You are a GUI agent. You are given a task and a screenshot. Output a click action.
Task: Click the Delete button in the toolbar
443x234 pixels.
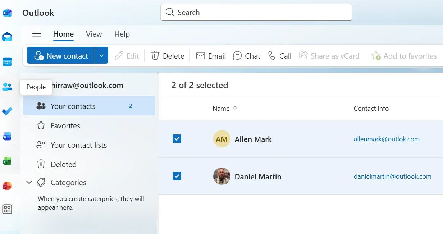coord(168,56)
